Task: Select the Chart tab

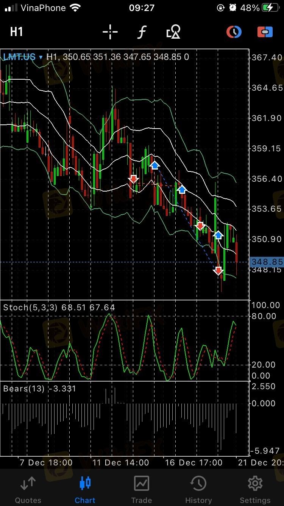Action: coord(85,490)
